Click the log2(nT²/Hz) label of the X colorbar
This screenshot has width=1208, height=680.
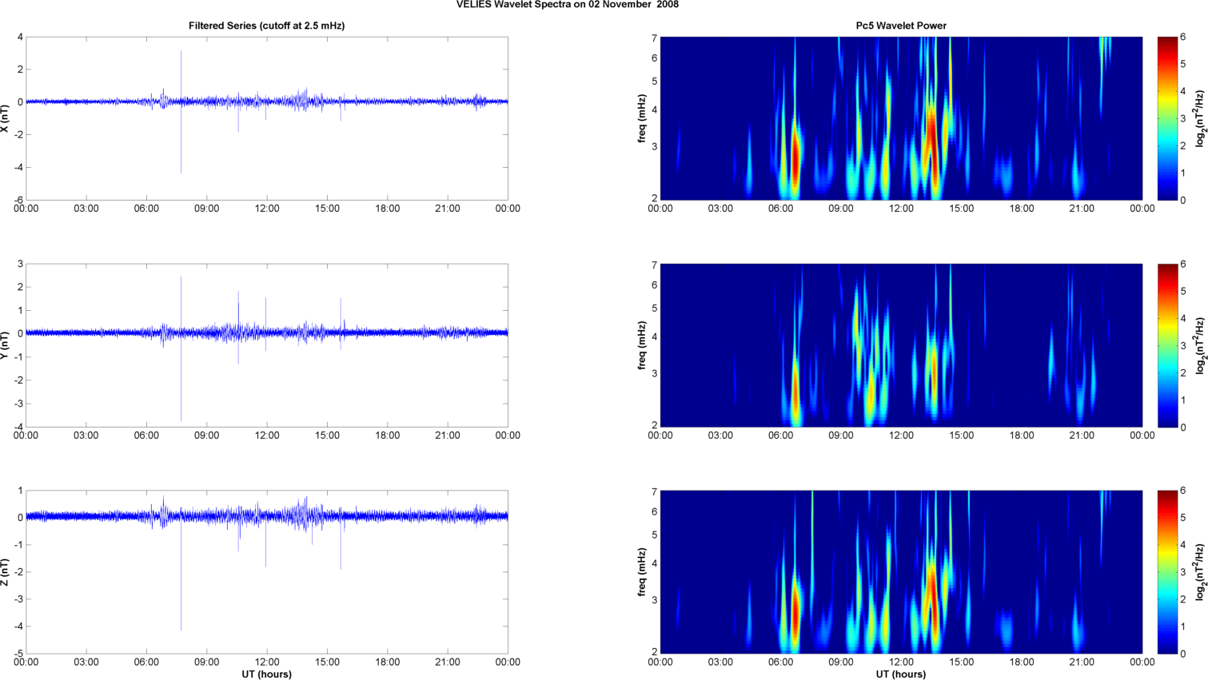tap(1200, 118)
